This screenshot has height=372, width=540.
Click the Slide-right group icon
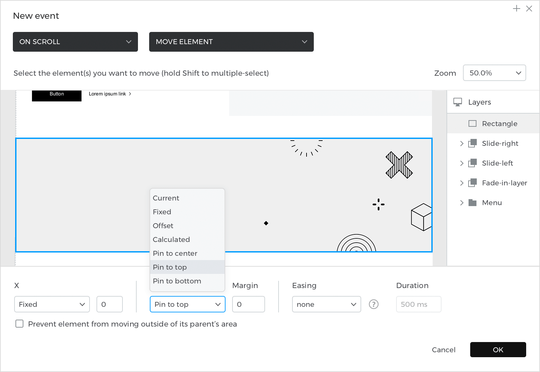pyautogui.click(x=472, y=143)
